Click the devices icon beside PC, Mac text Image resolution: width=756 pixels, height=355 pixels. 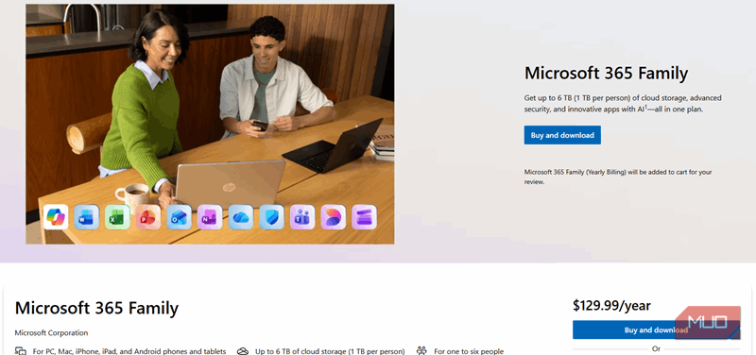tap(21, 351)
